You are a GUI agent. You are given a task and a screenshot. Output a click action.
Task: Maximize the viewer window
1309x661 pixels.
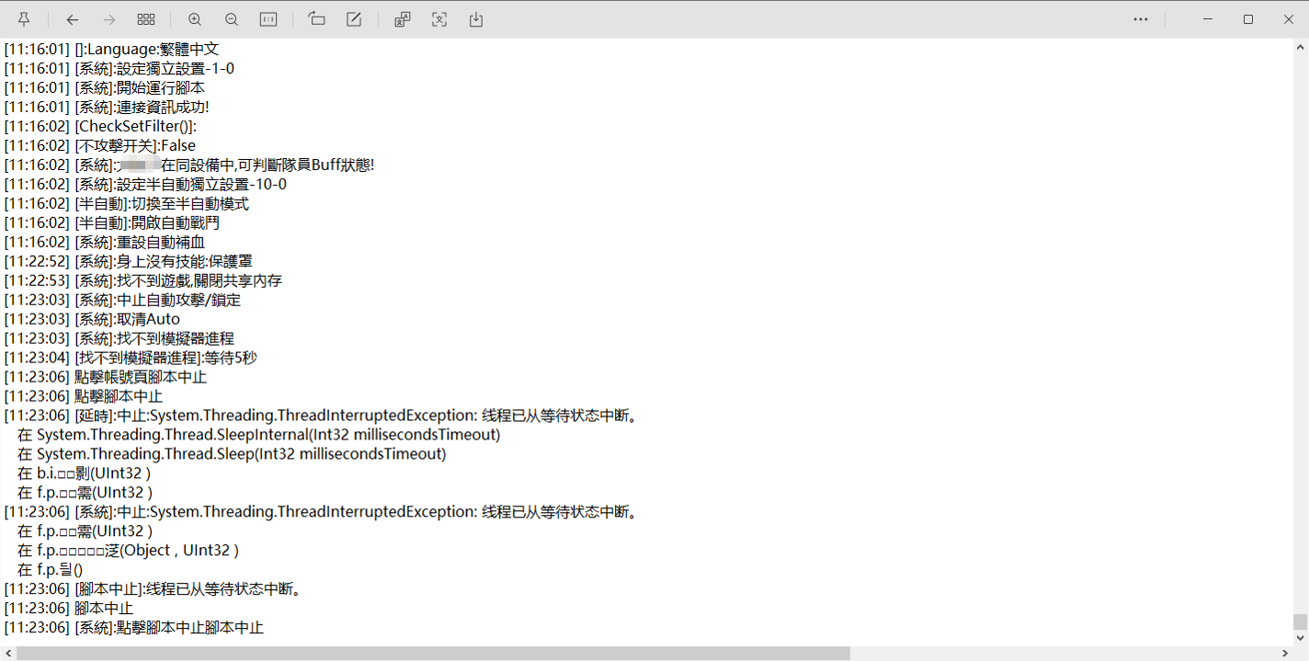point(1248,19)
